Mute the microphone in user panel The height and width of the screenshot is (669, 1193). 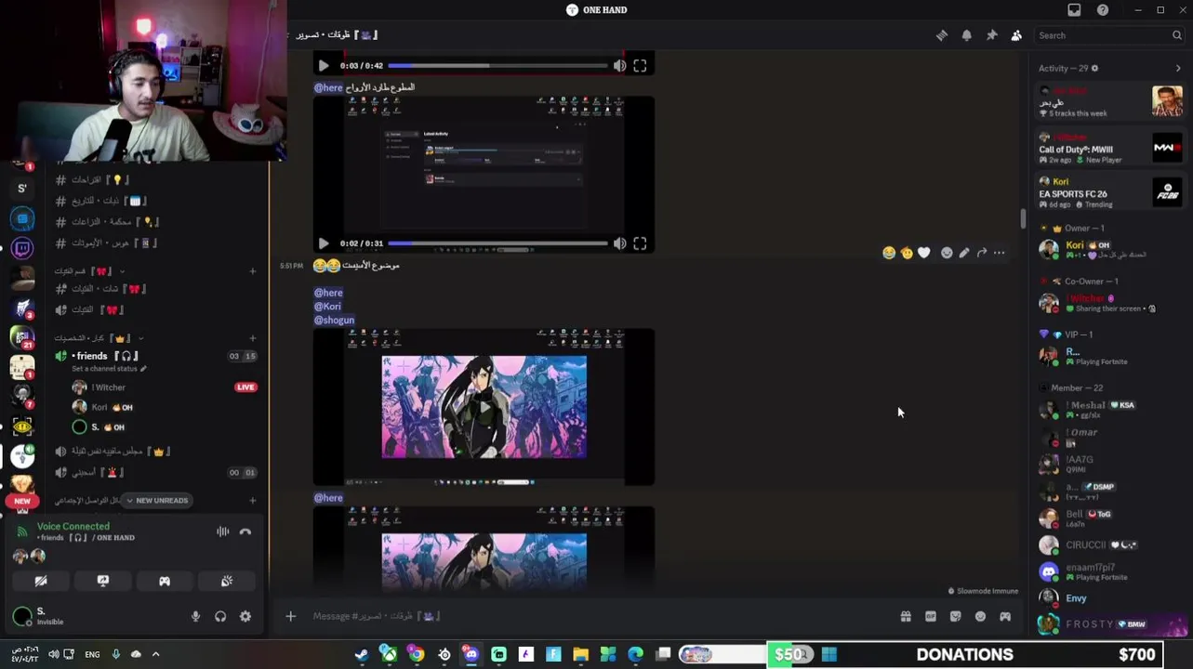click(195, 617)
